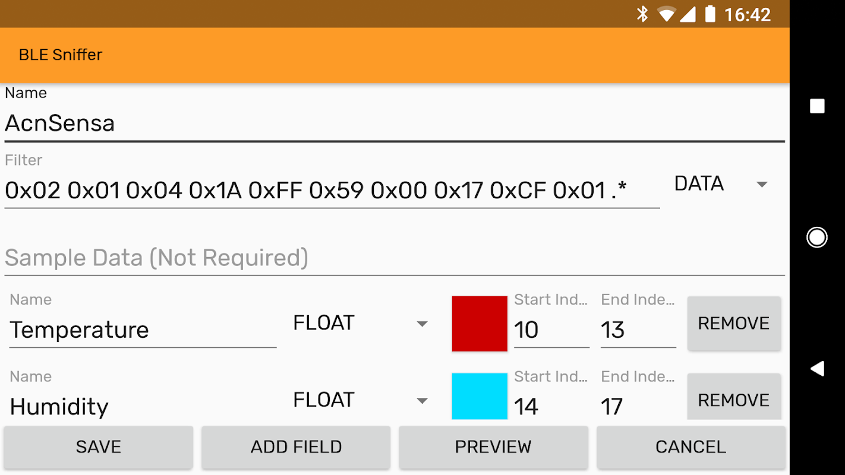The width and height of the screenshot is (845, 475).
Task: Pick the red Temperature color swatch
Action: (480, 324)
